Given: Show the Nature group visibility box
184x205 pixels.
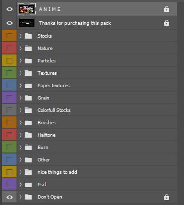Looking at the screenshot, I should tap(9, 48).
